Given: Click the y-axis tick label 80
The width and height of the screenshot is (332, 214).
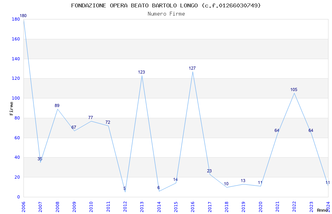Looking at the screenshot, I should (x=17, y=118).
